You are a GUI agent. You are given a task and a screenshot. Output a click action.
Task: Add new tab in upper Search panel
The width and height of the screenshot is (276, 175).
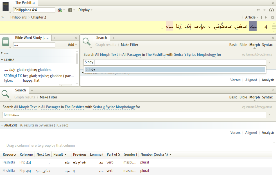click(x=113, y=38)
